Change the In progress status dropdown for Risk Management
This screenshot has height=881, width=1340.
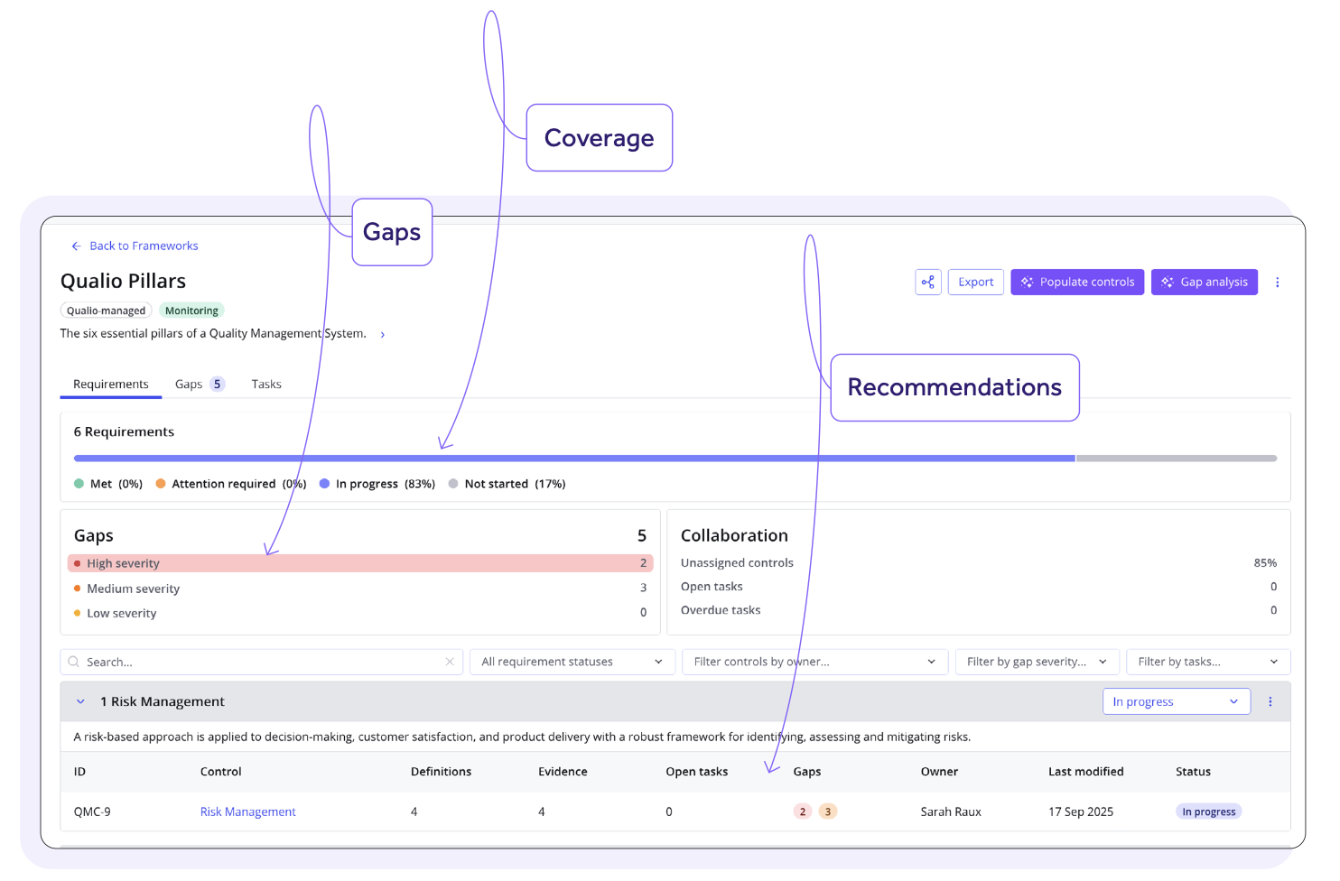click(x=1176, y=701)
